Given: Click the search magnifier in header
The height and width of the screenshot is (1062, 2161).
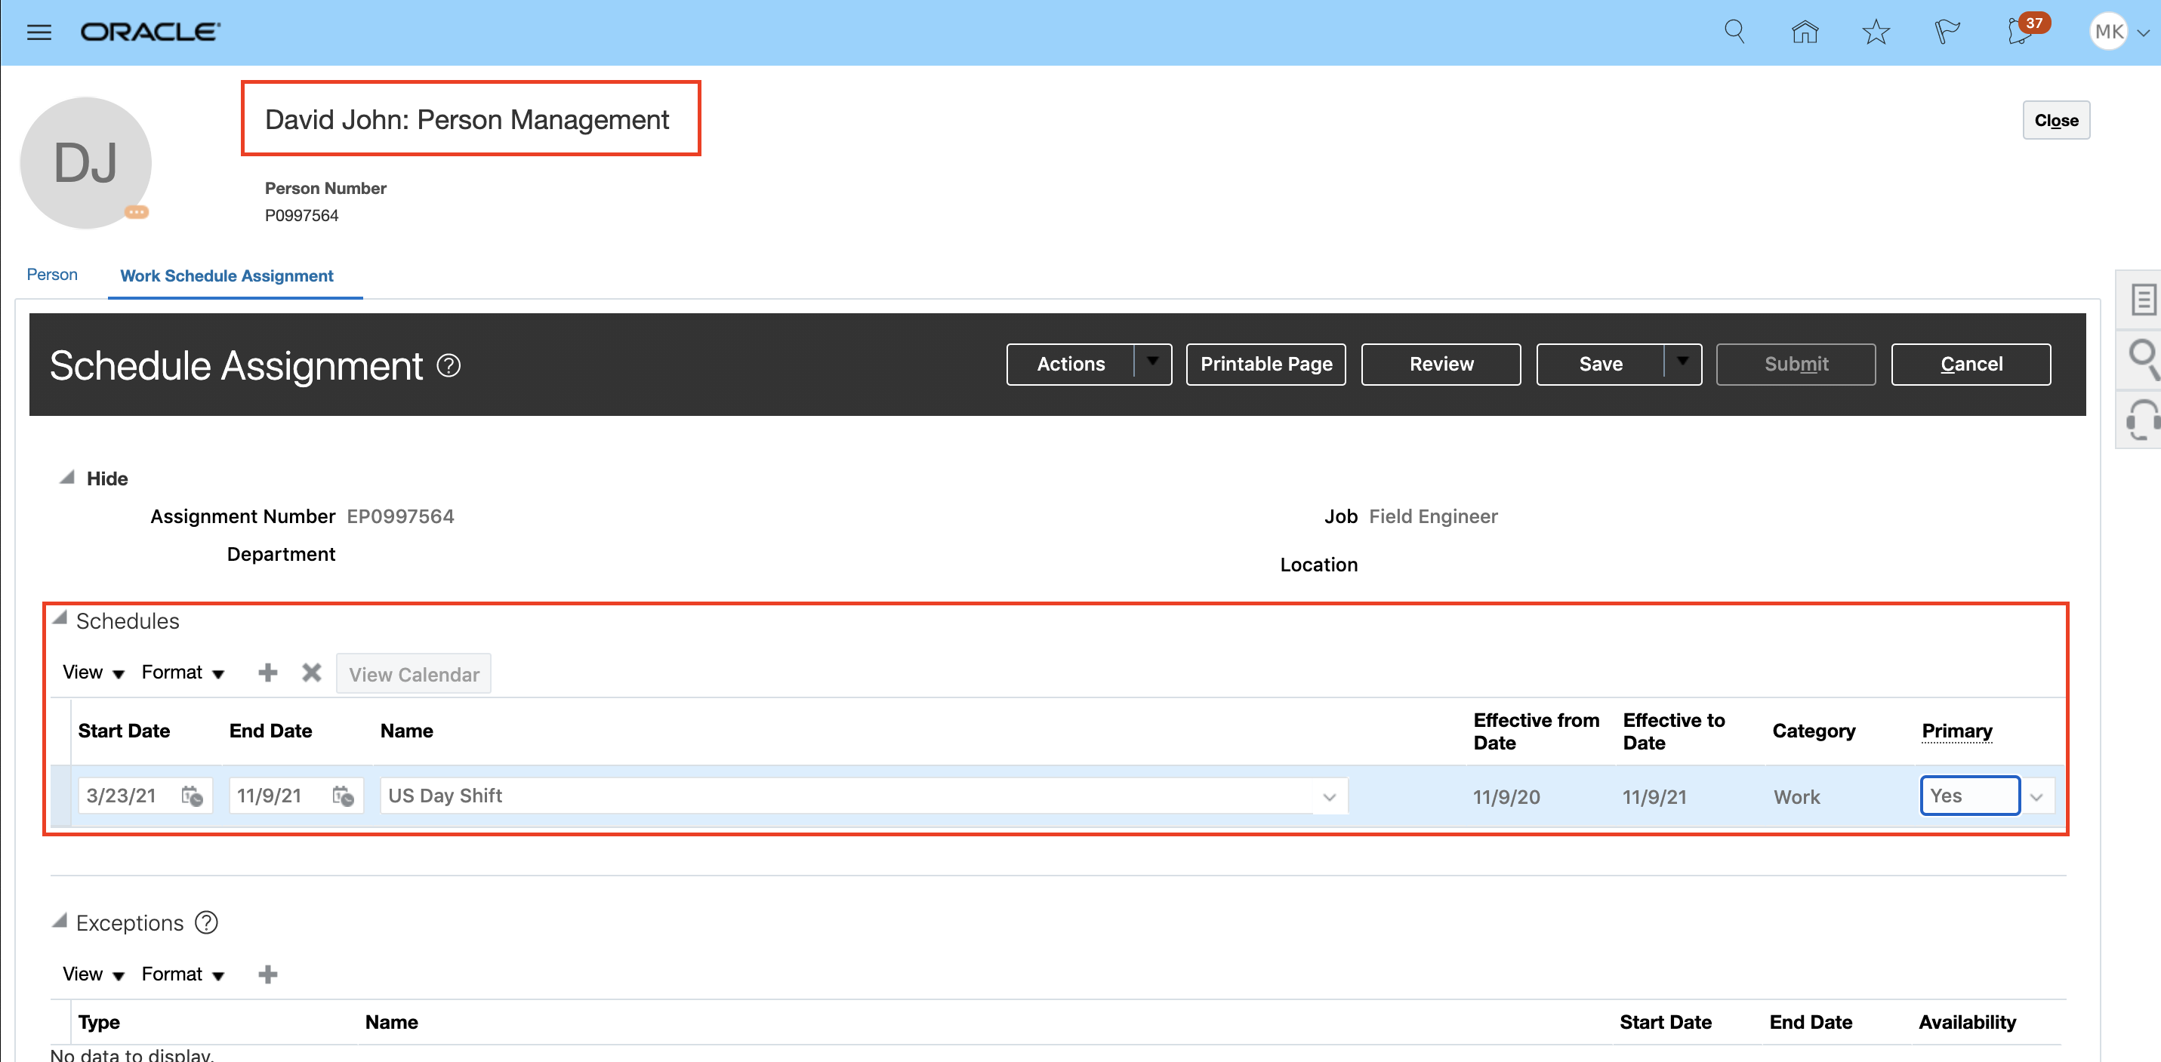Looking at the screenshot, I should [x=1734, y=32].
